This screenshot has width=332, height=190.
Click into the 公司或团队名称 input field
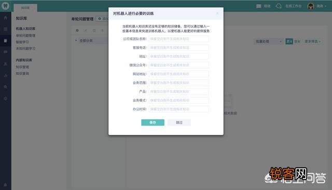coord(178,39)
